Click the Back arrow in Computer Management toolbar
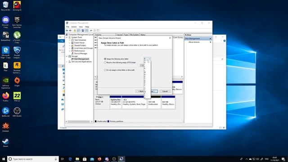 pyautogui.click(x=67, y=31)
